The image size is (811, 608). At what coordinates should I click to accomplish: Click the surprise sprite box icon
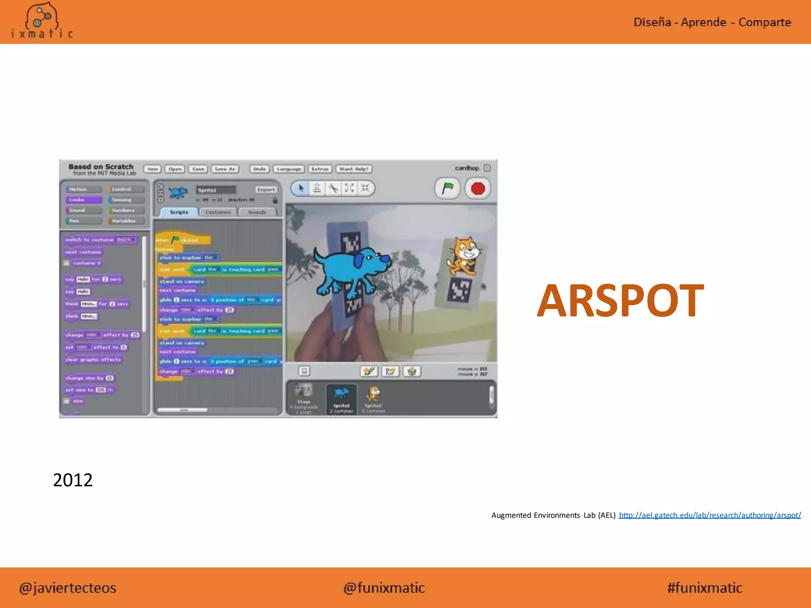(x=412, y=371)
